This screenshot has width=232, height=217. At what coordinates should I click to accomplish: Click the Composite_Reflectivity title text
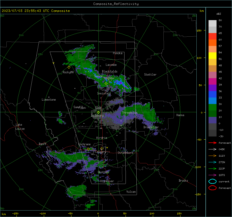(116, 4)
